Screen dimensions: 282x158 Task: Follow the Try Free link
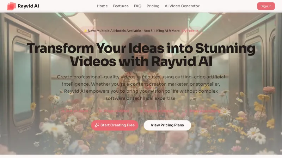(x=188, y=31)
